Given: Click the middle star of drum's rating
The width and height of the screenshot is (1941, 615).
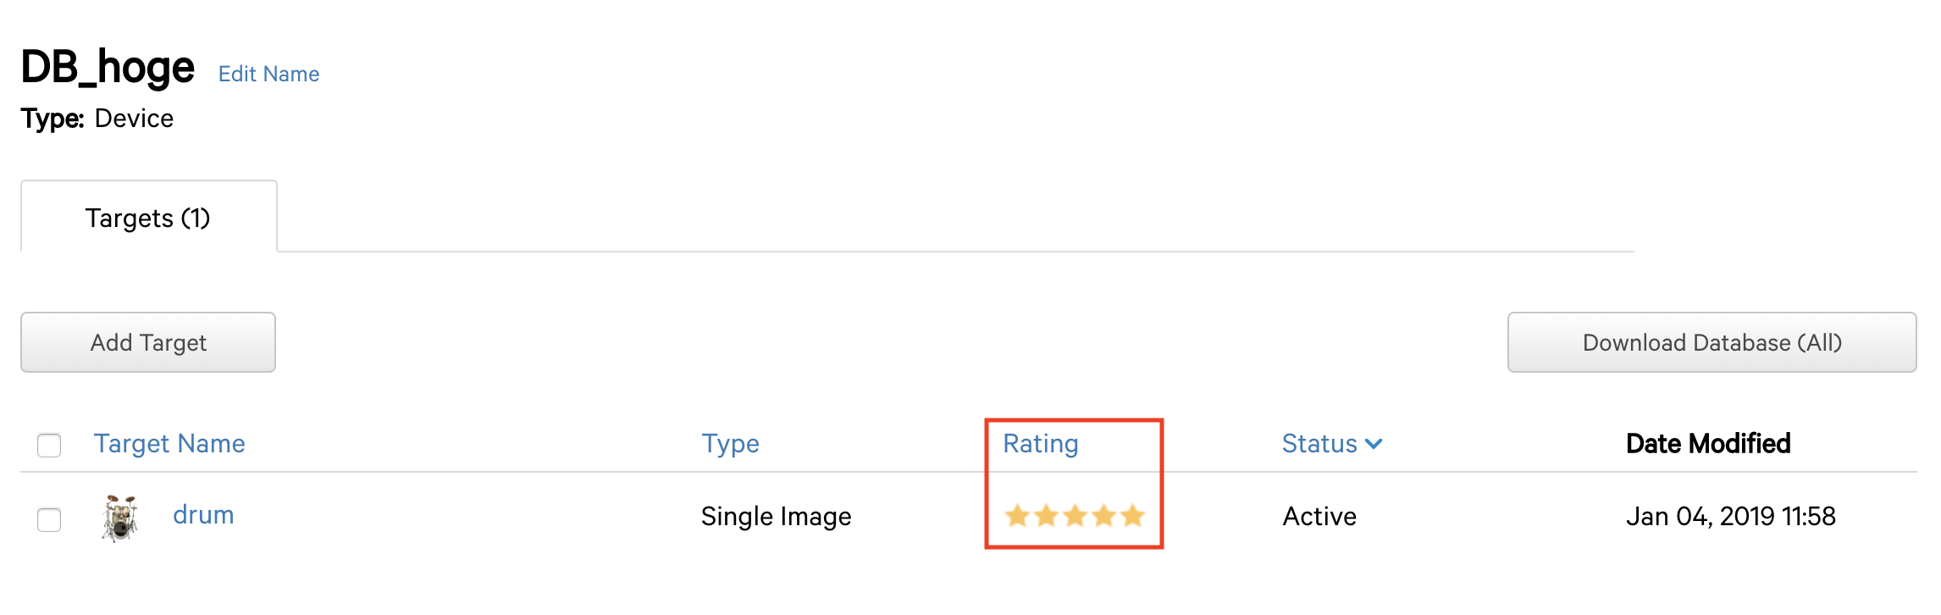Looking at the screenshot, I should click(1075, 515).
